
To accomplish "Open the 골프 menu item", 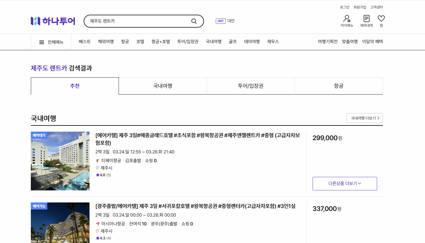I will 232,41.
